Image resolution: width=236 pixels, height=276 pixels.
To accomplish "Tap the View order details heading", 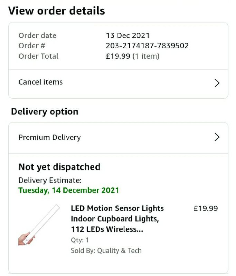I will (x=56, y=11).
